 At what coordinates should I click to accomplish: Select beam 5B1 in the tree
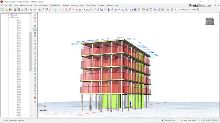pyautogui.click(x=18, y=20)
